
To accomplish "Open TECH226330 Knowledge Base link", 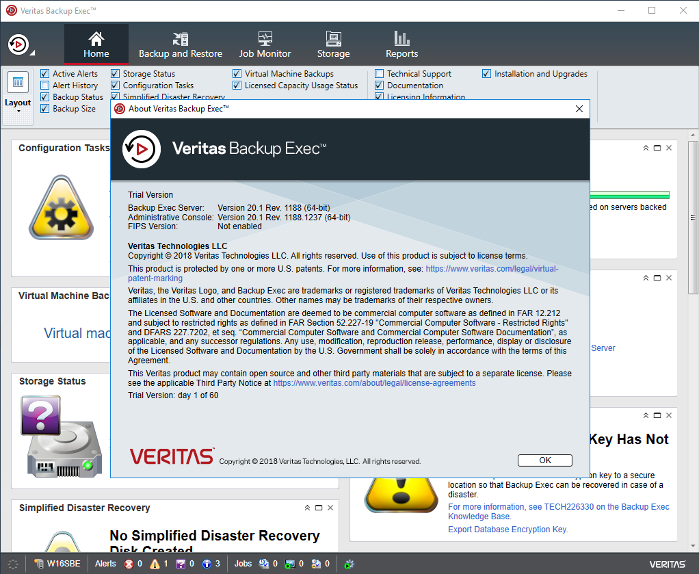I will [x=558, y=512].
